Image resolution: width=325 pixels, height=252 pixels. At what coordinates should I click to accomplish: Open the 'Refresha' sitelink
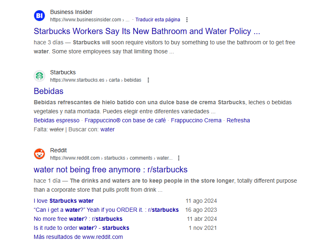click(x=238, y=120)
